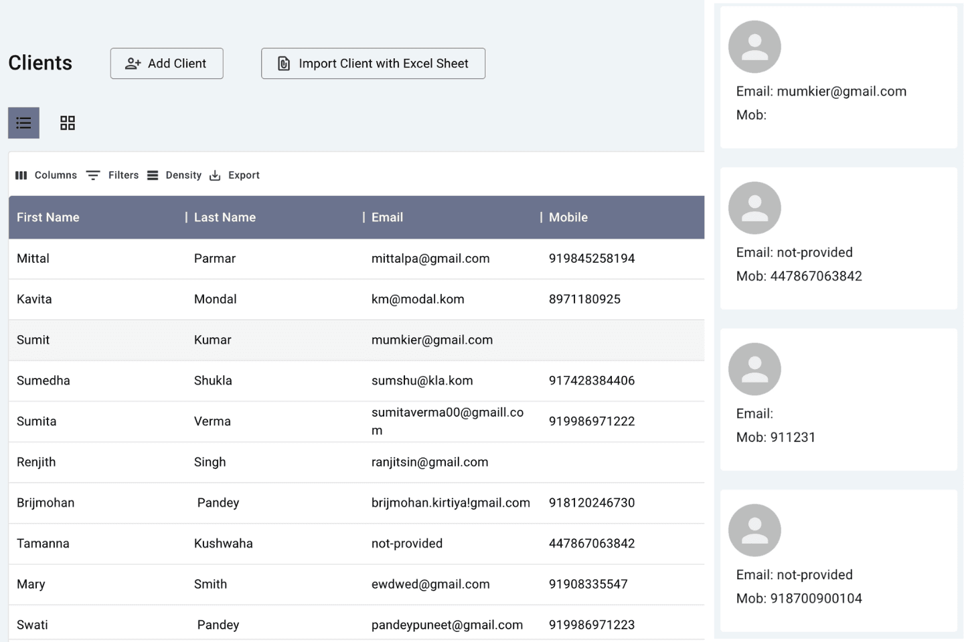Image resolution: width=964 pixels, height=642 pixels.
Task: Select the Sumita first name cell
Action: tap(37, 422)
